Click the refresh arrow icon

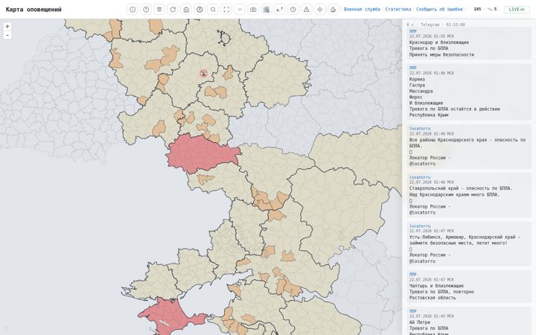(x=173, y=10)
